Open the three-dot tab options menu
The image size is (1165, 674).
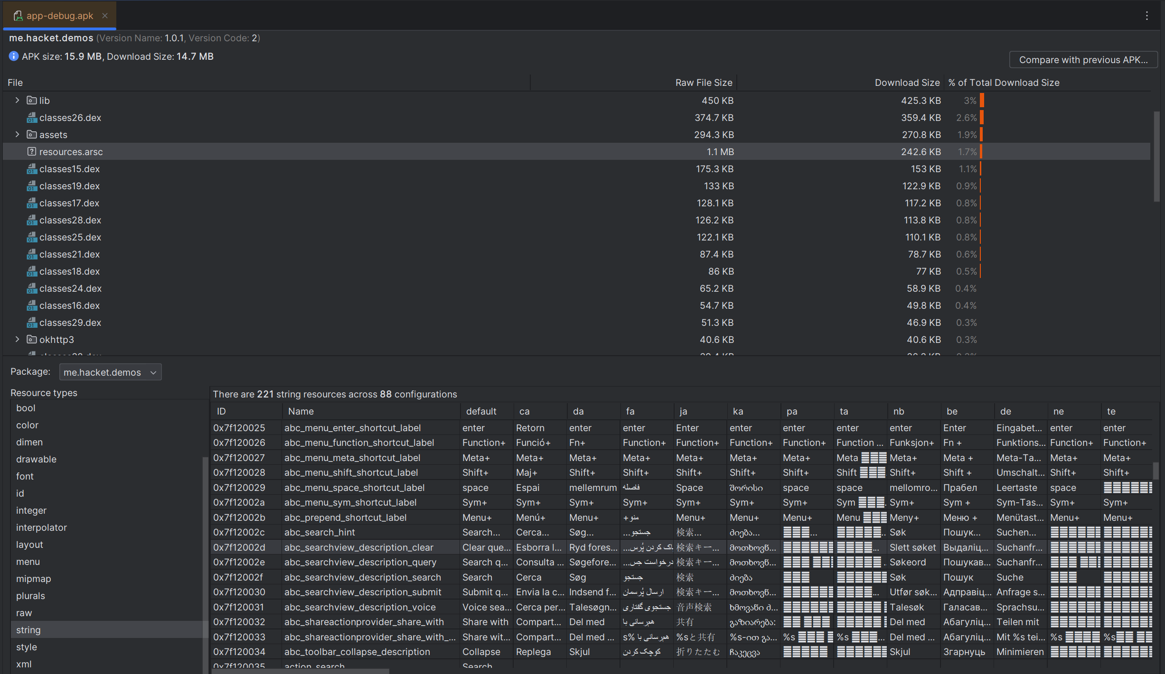1146,16
